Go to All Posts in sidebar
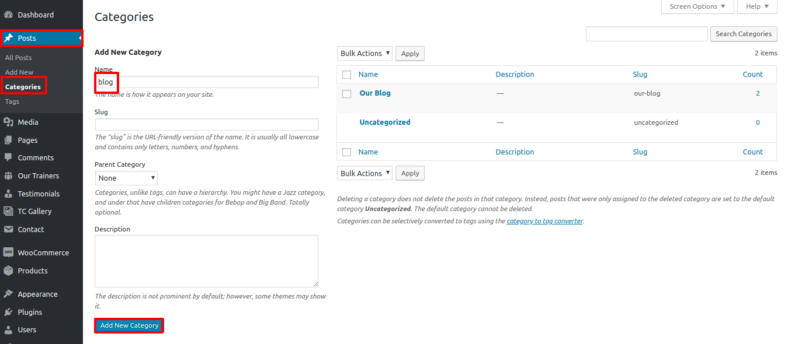This screenshot has width=788, height=344. point(19,58)
